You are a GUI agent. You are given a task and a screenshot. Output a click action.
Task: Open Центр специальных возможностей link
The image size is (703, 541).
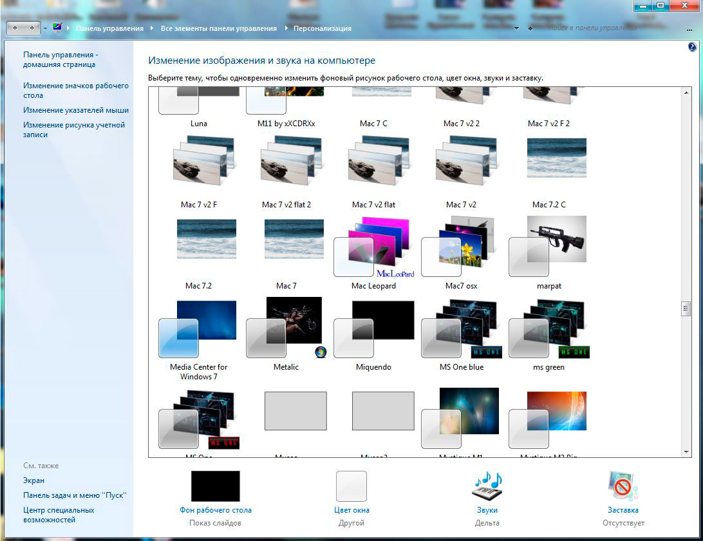click(x=59, y=515)
